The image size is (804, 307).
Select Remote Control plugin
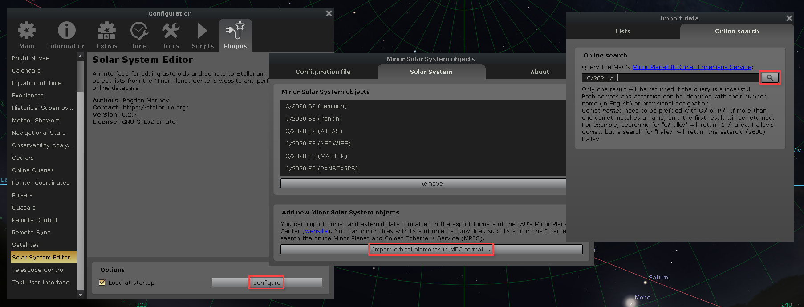44,220
